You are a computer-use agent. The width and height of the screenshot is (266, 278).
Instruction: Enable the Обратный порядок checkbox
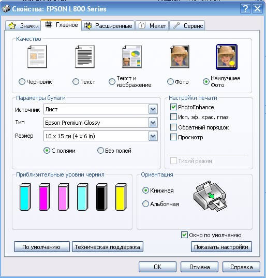click(173, 127)
